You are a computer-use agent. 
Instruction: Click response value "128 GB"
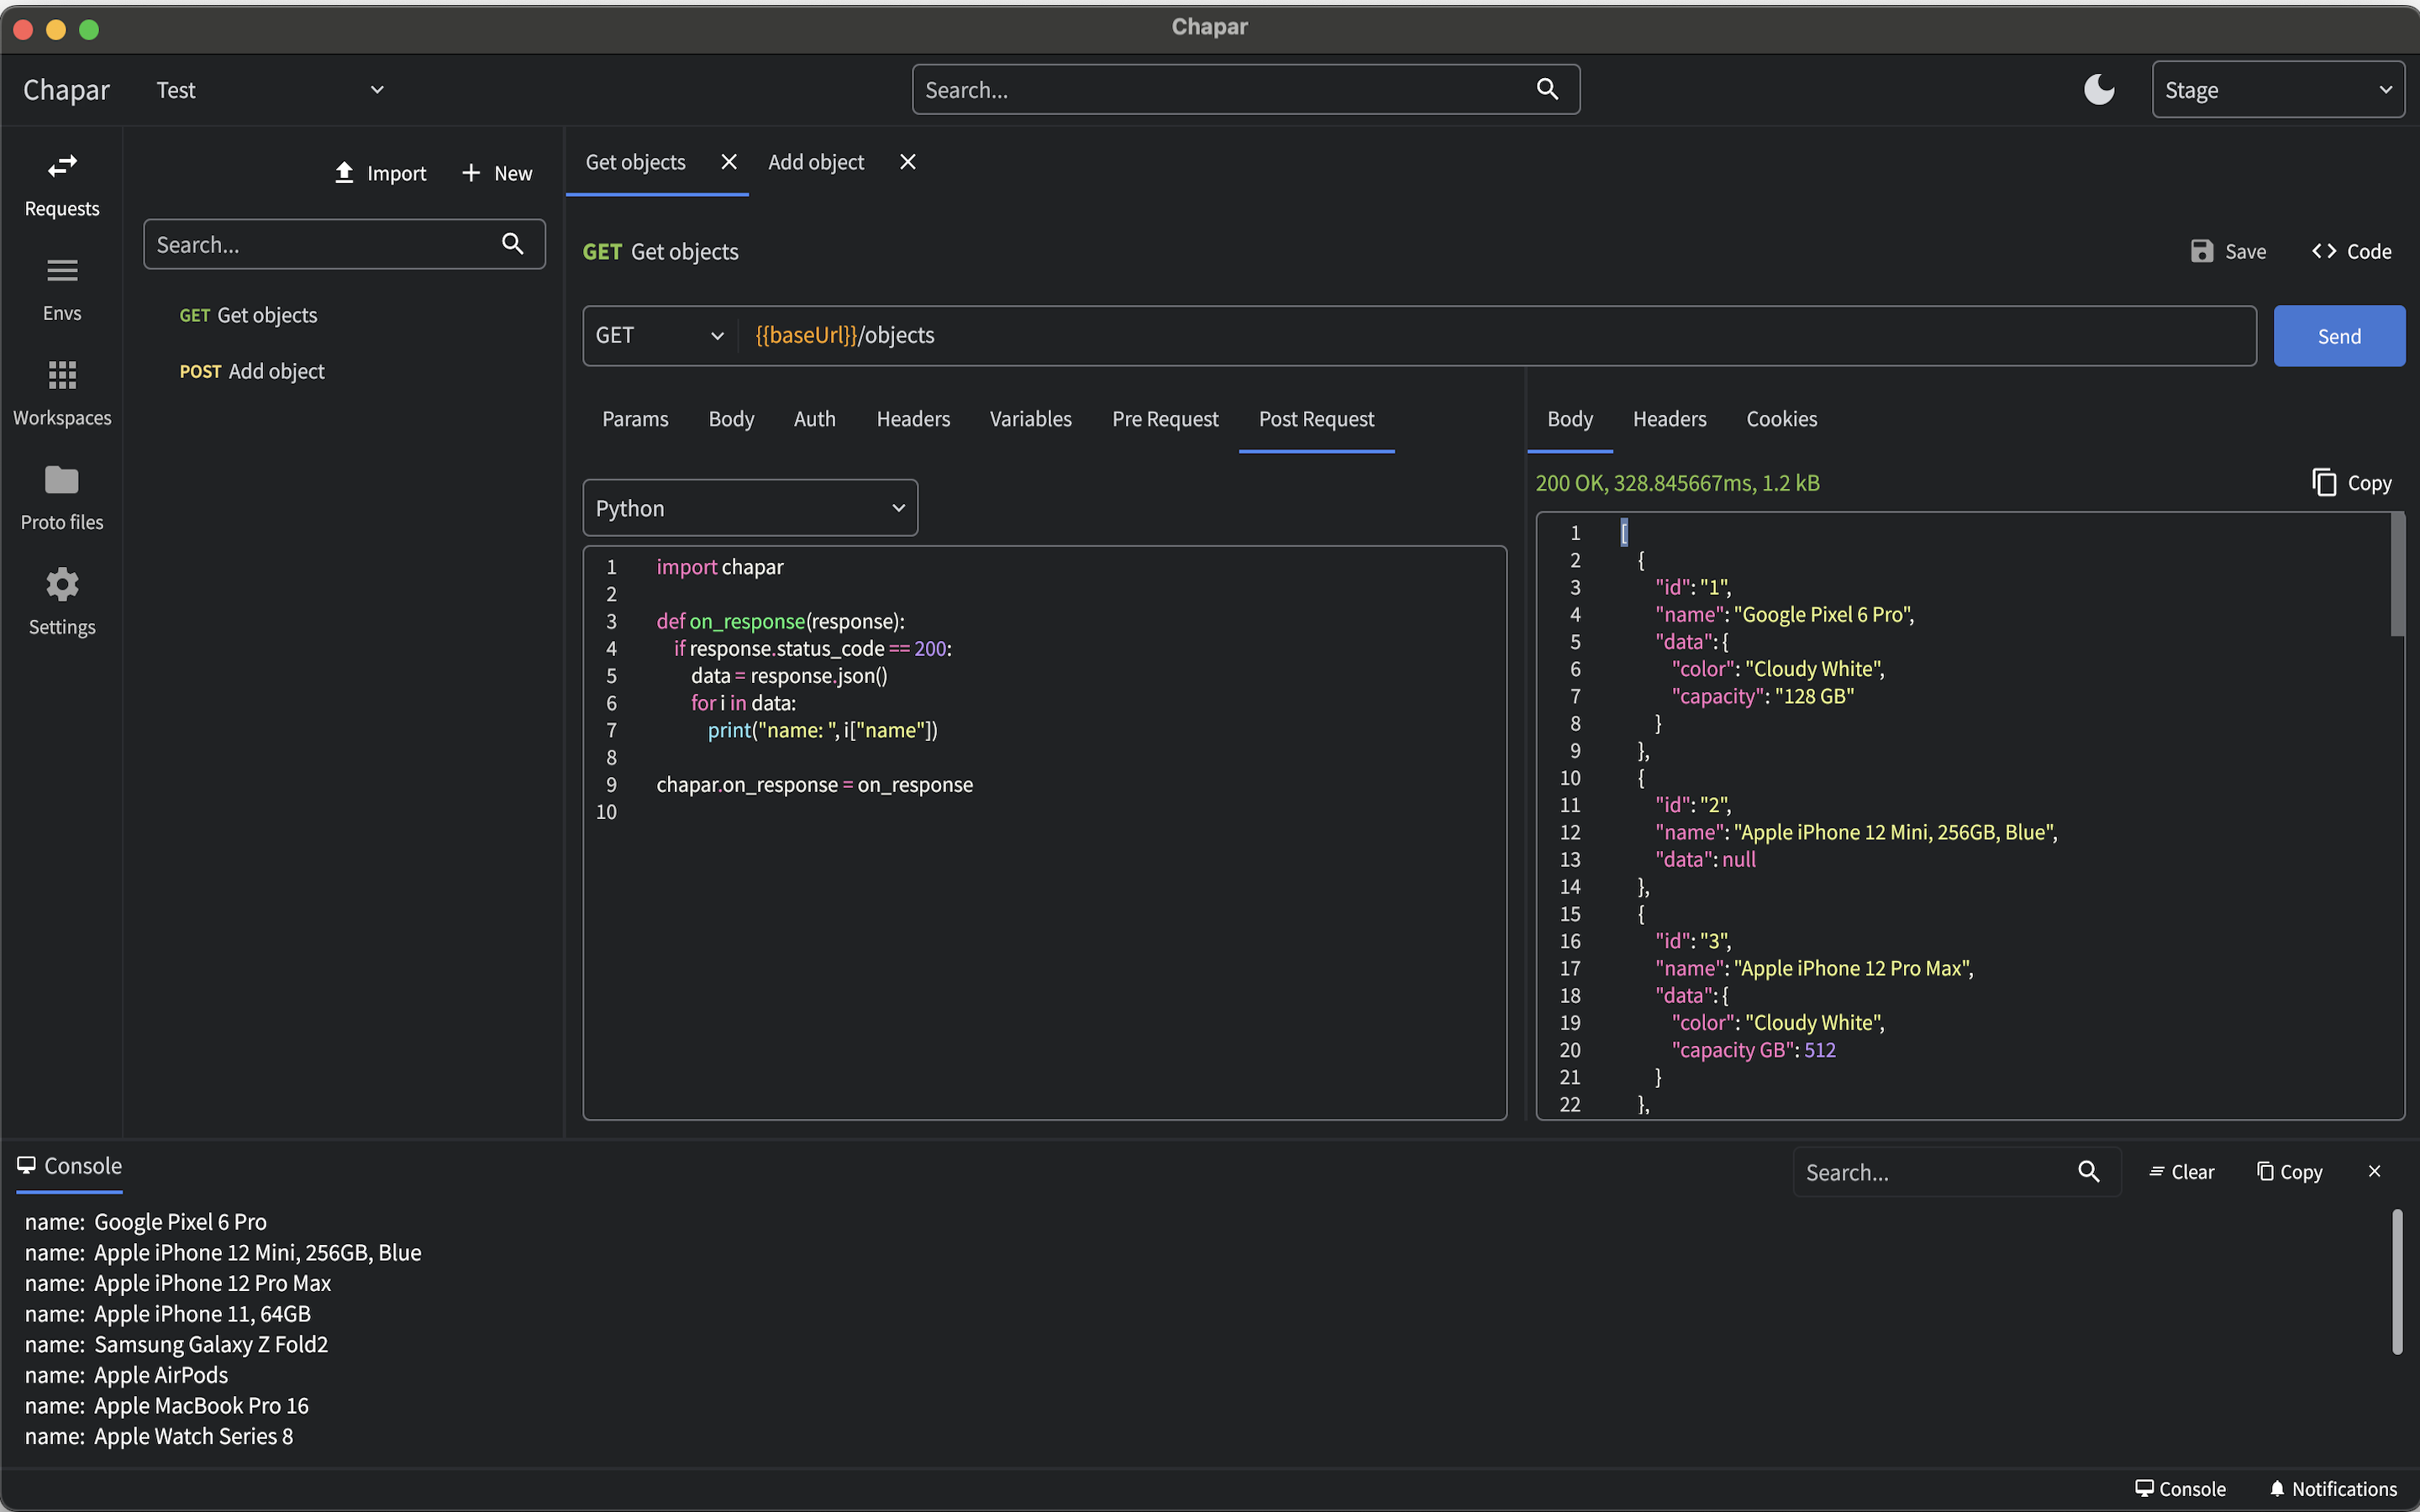(x=1814, y=696)
